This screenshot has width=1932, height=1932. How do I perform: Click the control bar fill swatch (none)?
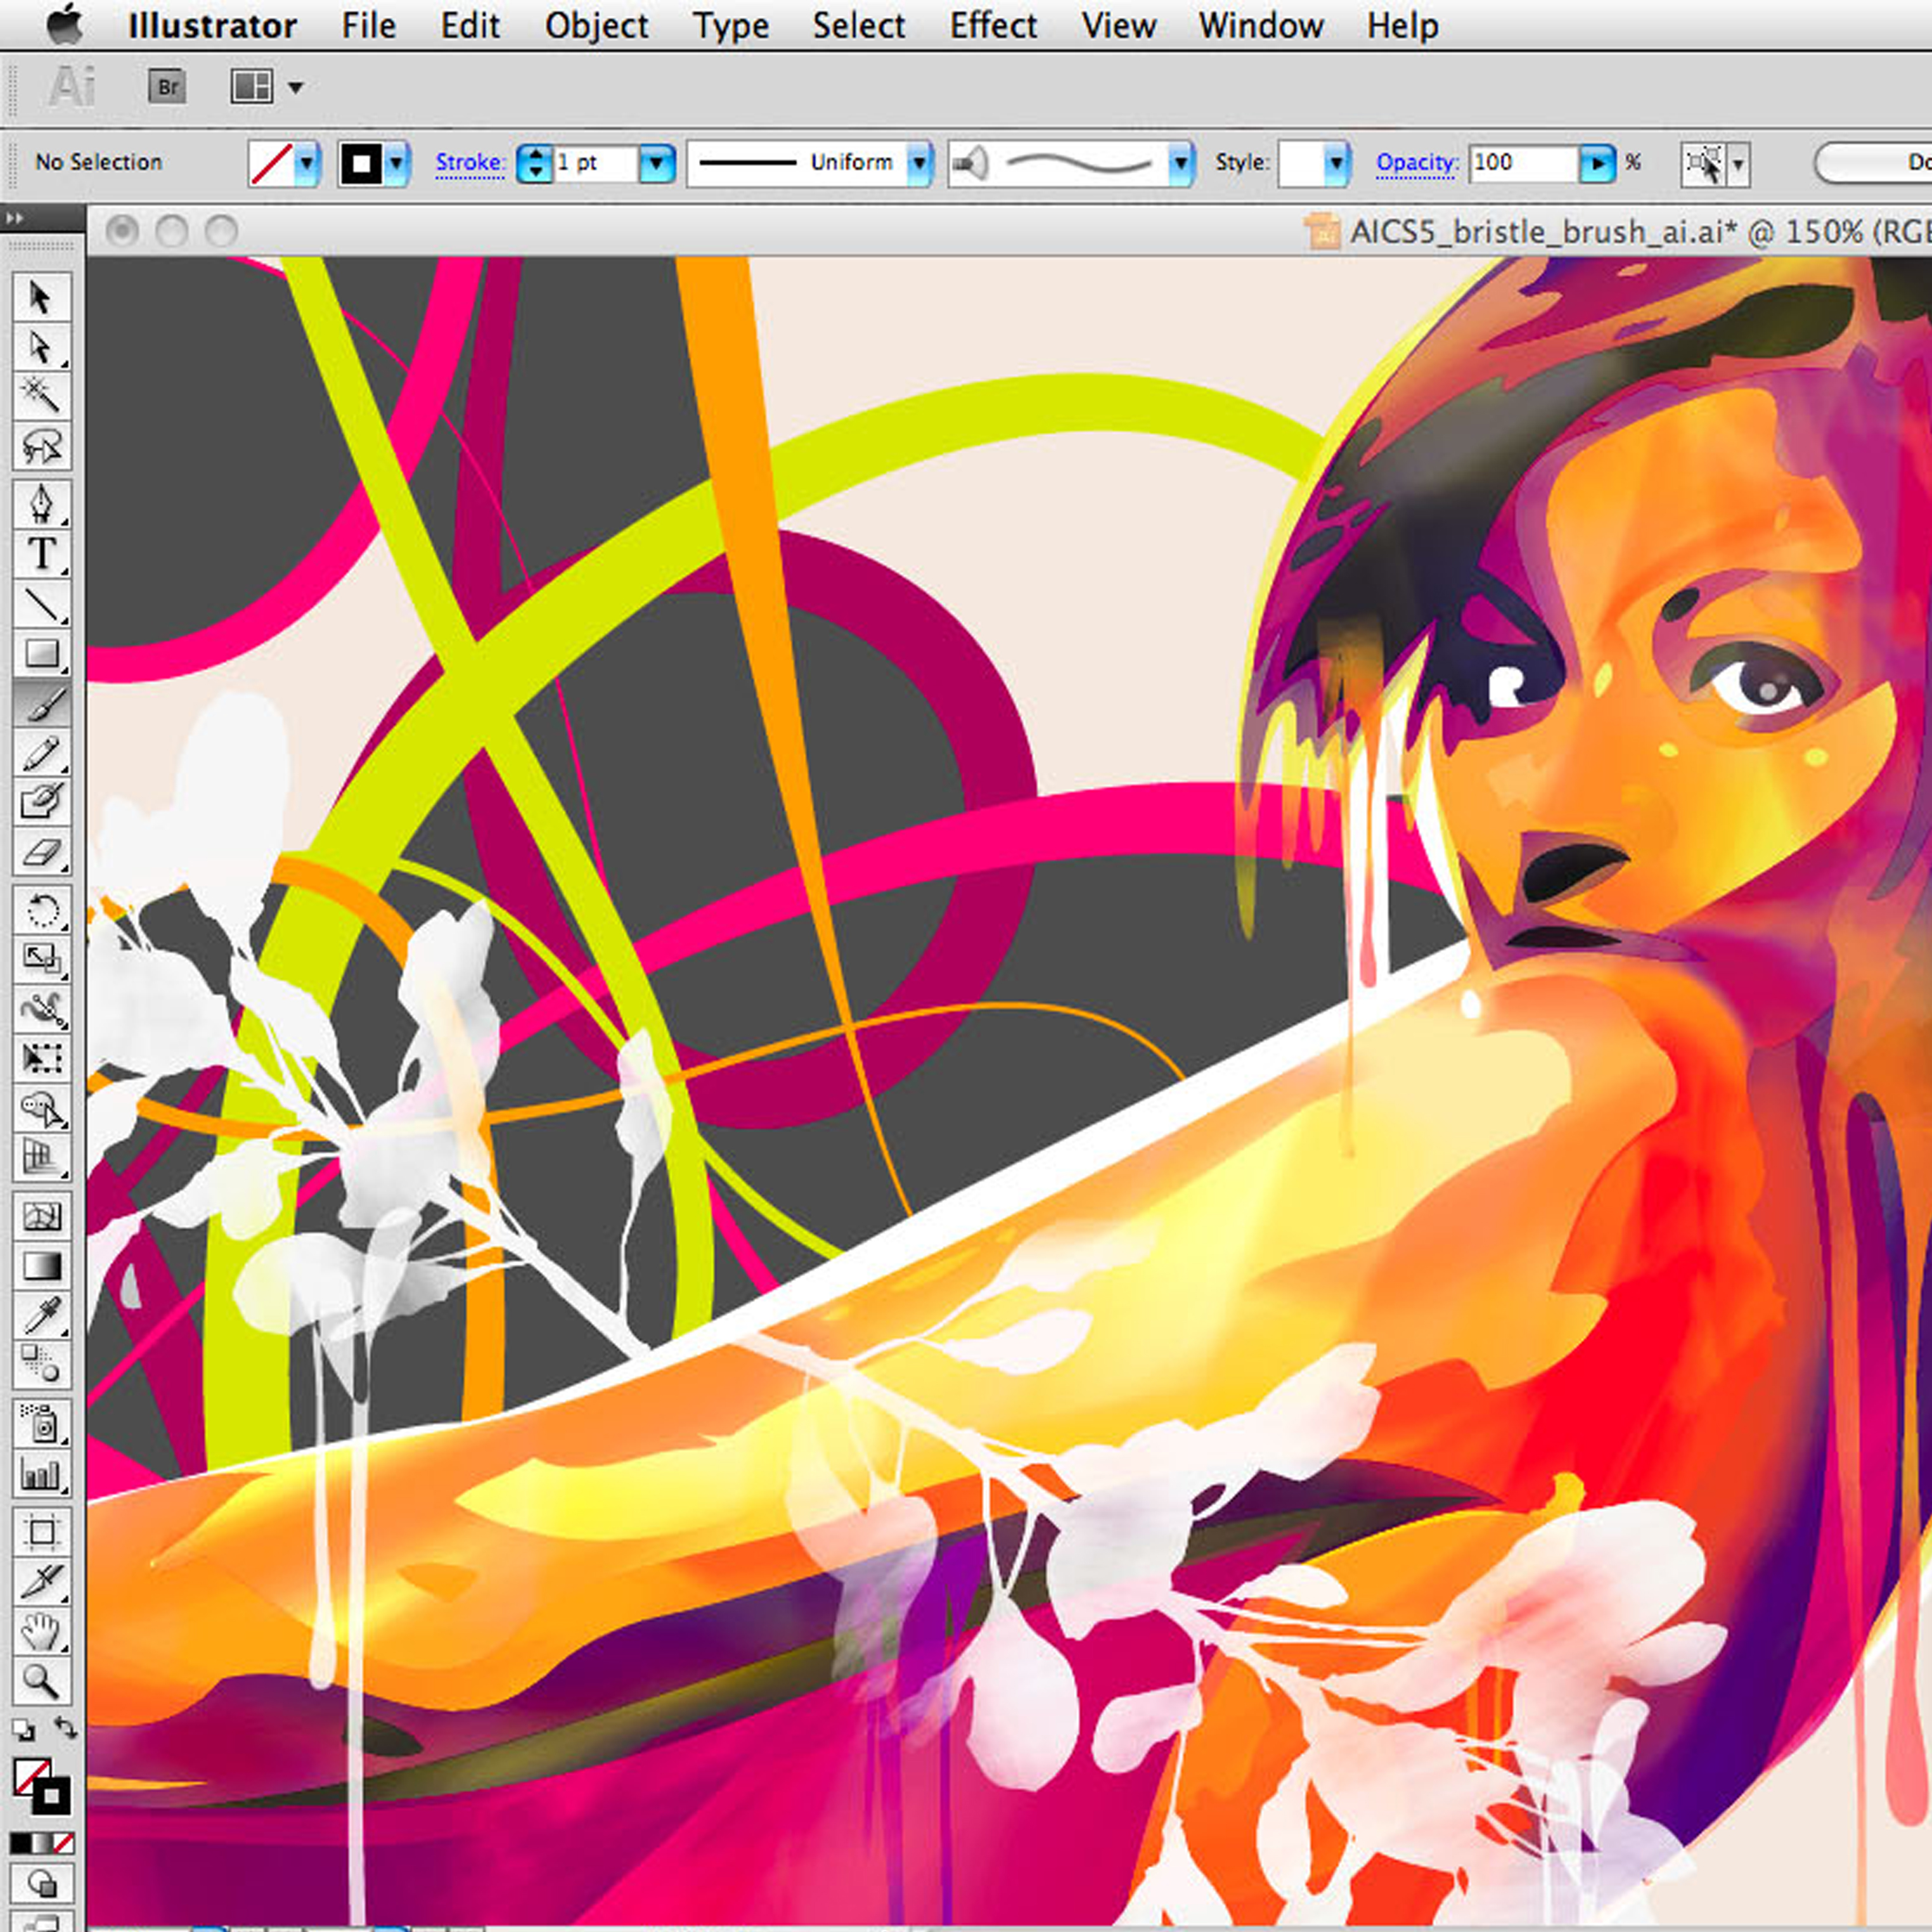click(x=271, y=163)
